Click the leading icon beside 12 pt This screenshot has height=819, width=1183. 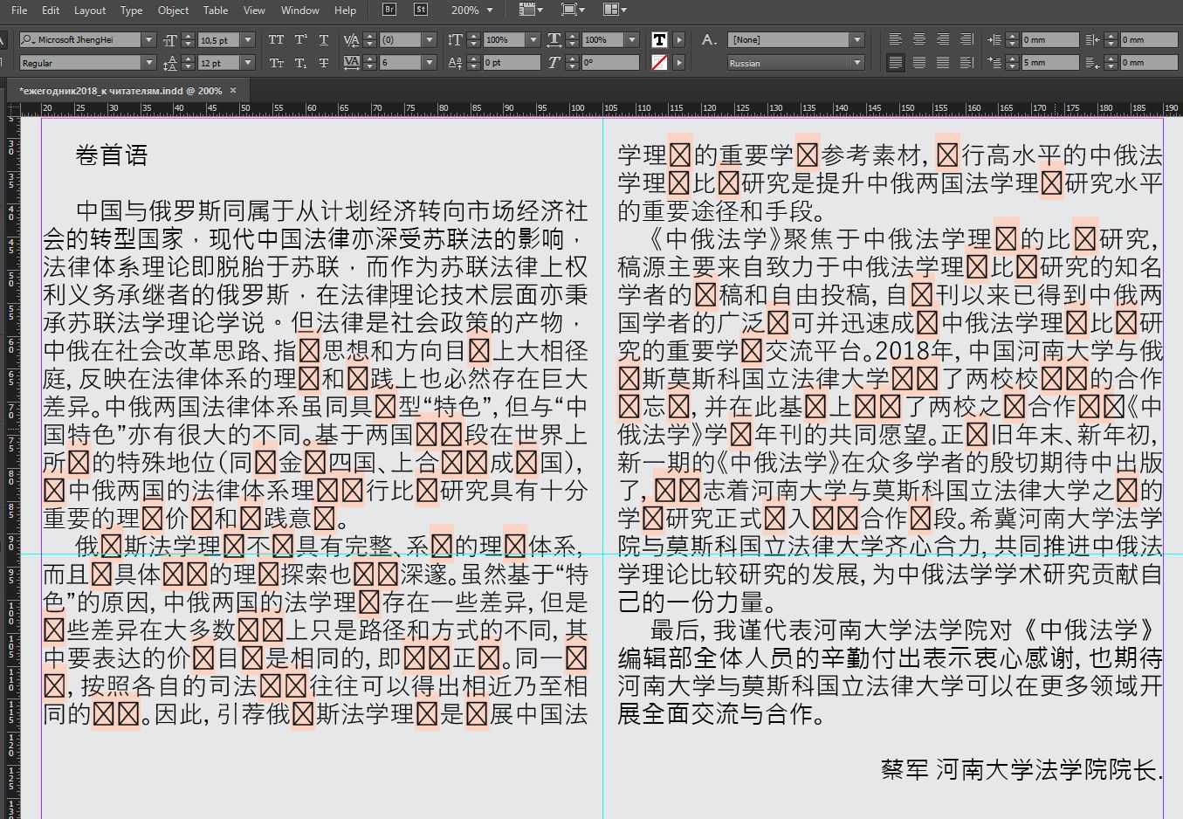pos(170,63)
